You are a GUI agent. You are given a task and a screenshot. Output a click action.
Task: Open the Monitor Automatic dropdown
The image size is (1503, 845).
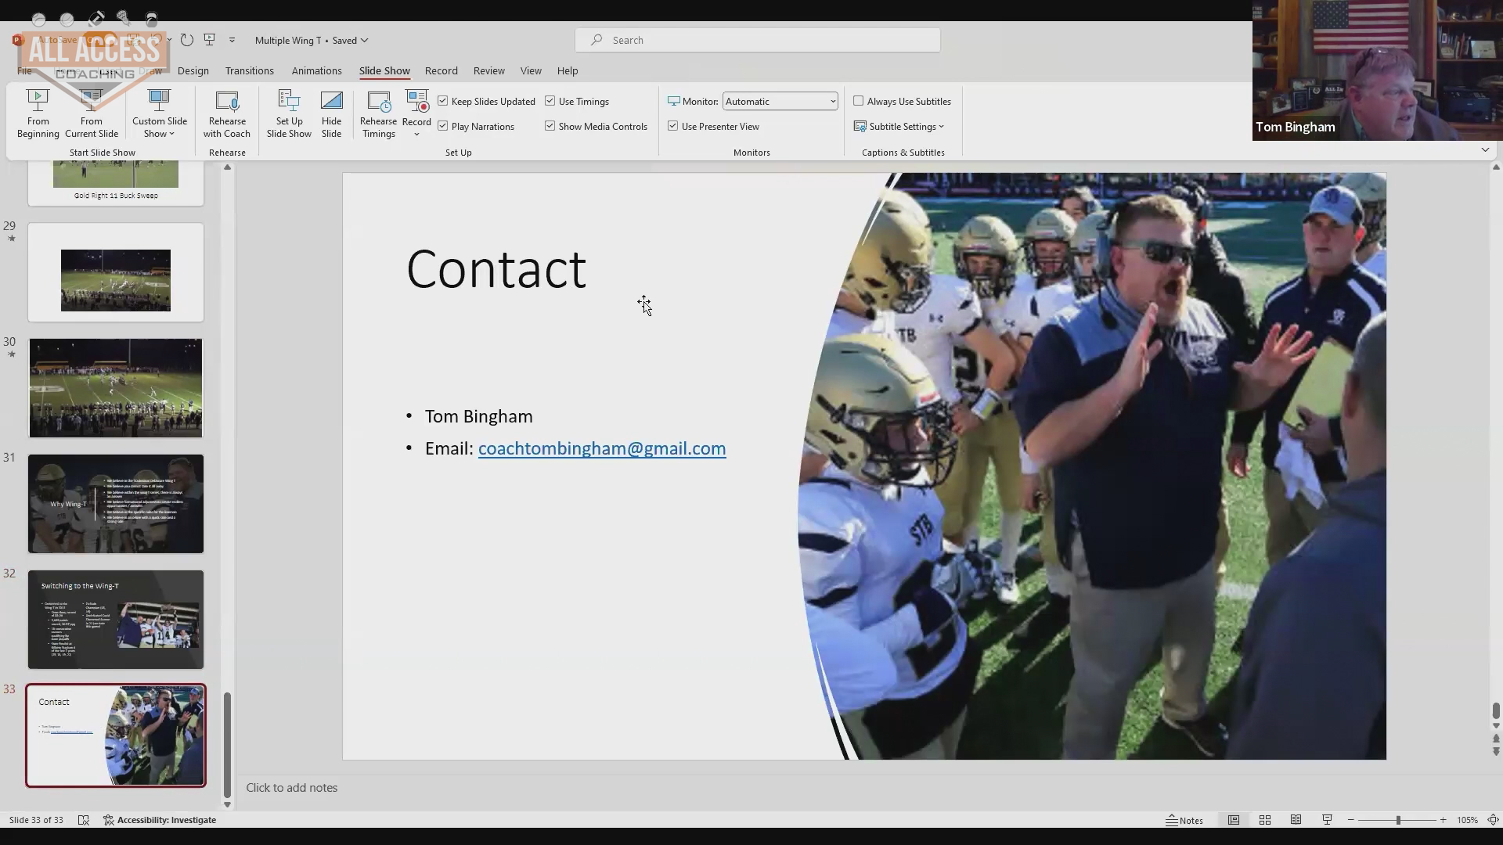[780, 102]
